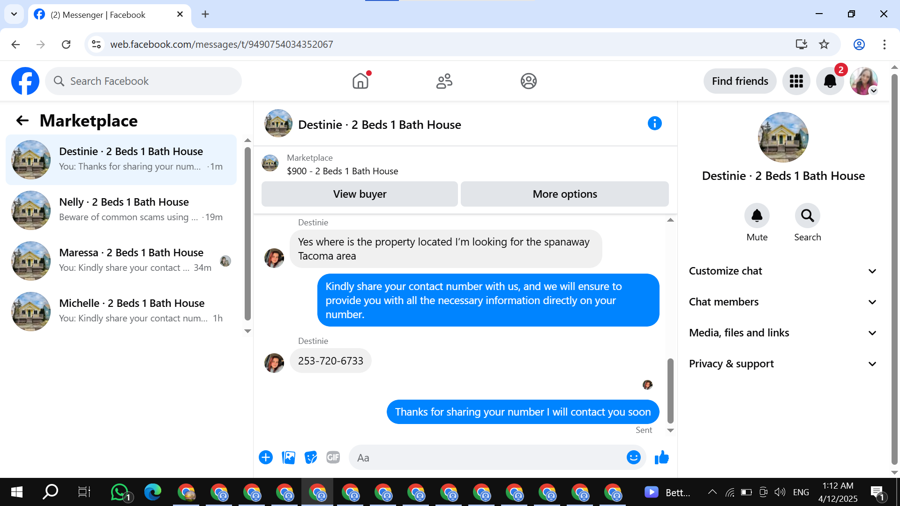Screen dimensions: 900x506
Task: Open the emoji picker
Action: point(633,457)
